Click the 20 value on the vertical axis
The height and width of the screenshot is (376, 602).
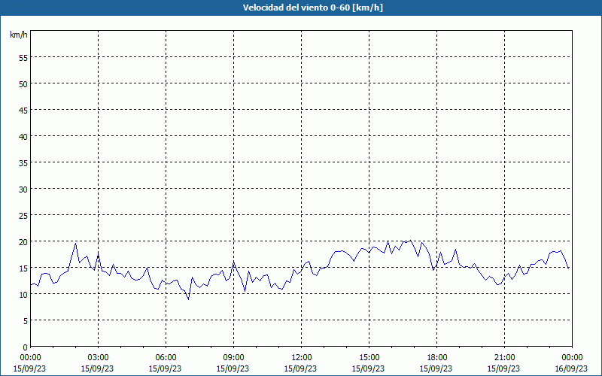pos(23,241)
